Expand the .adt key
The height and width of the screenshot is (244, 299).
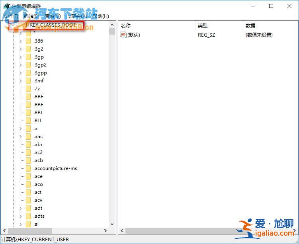(21, 208)
